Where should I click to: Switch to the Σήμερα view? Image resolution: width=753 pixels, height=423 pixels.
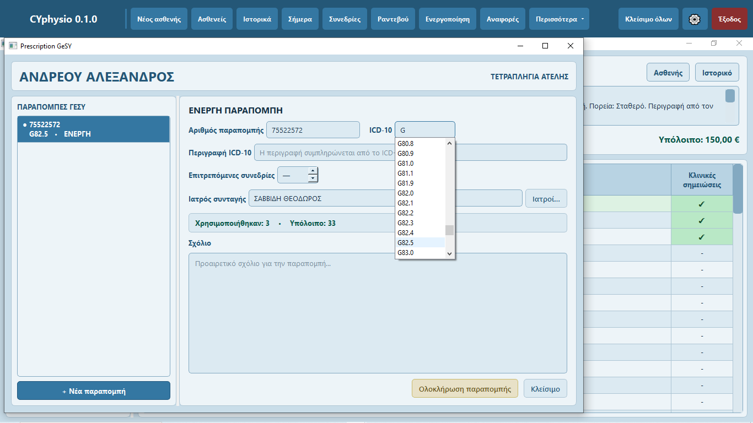[x=300, y=19]
